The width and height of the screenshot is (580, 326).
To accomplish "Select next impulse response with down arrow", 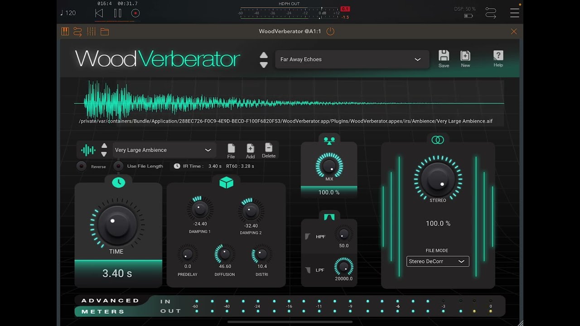I will click(104, 154).
